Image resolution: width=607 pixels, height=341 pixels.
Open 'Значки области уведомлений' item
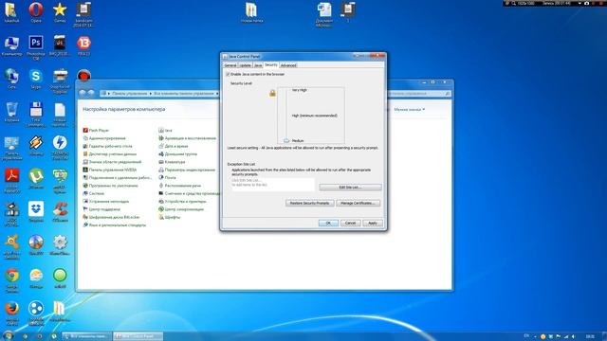[112, 162]
